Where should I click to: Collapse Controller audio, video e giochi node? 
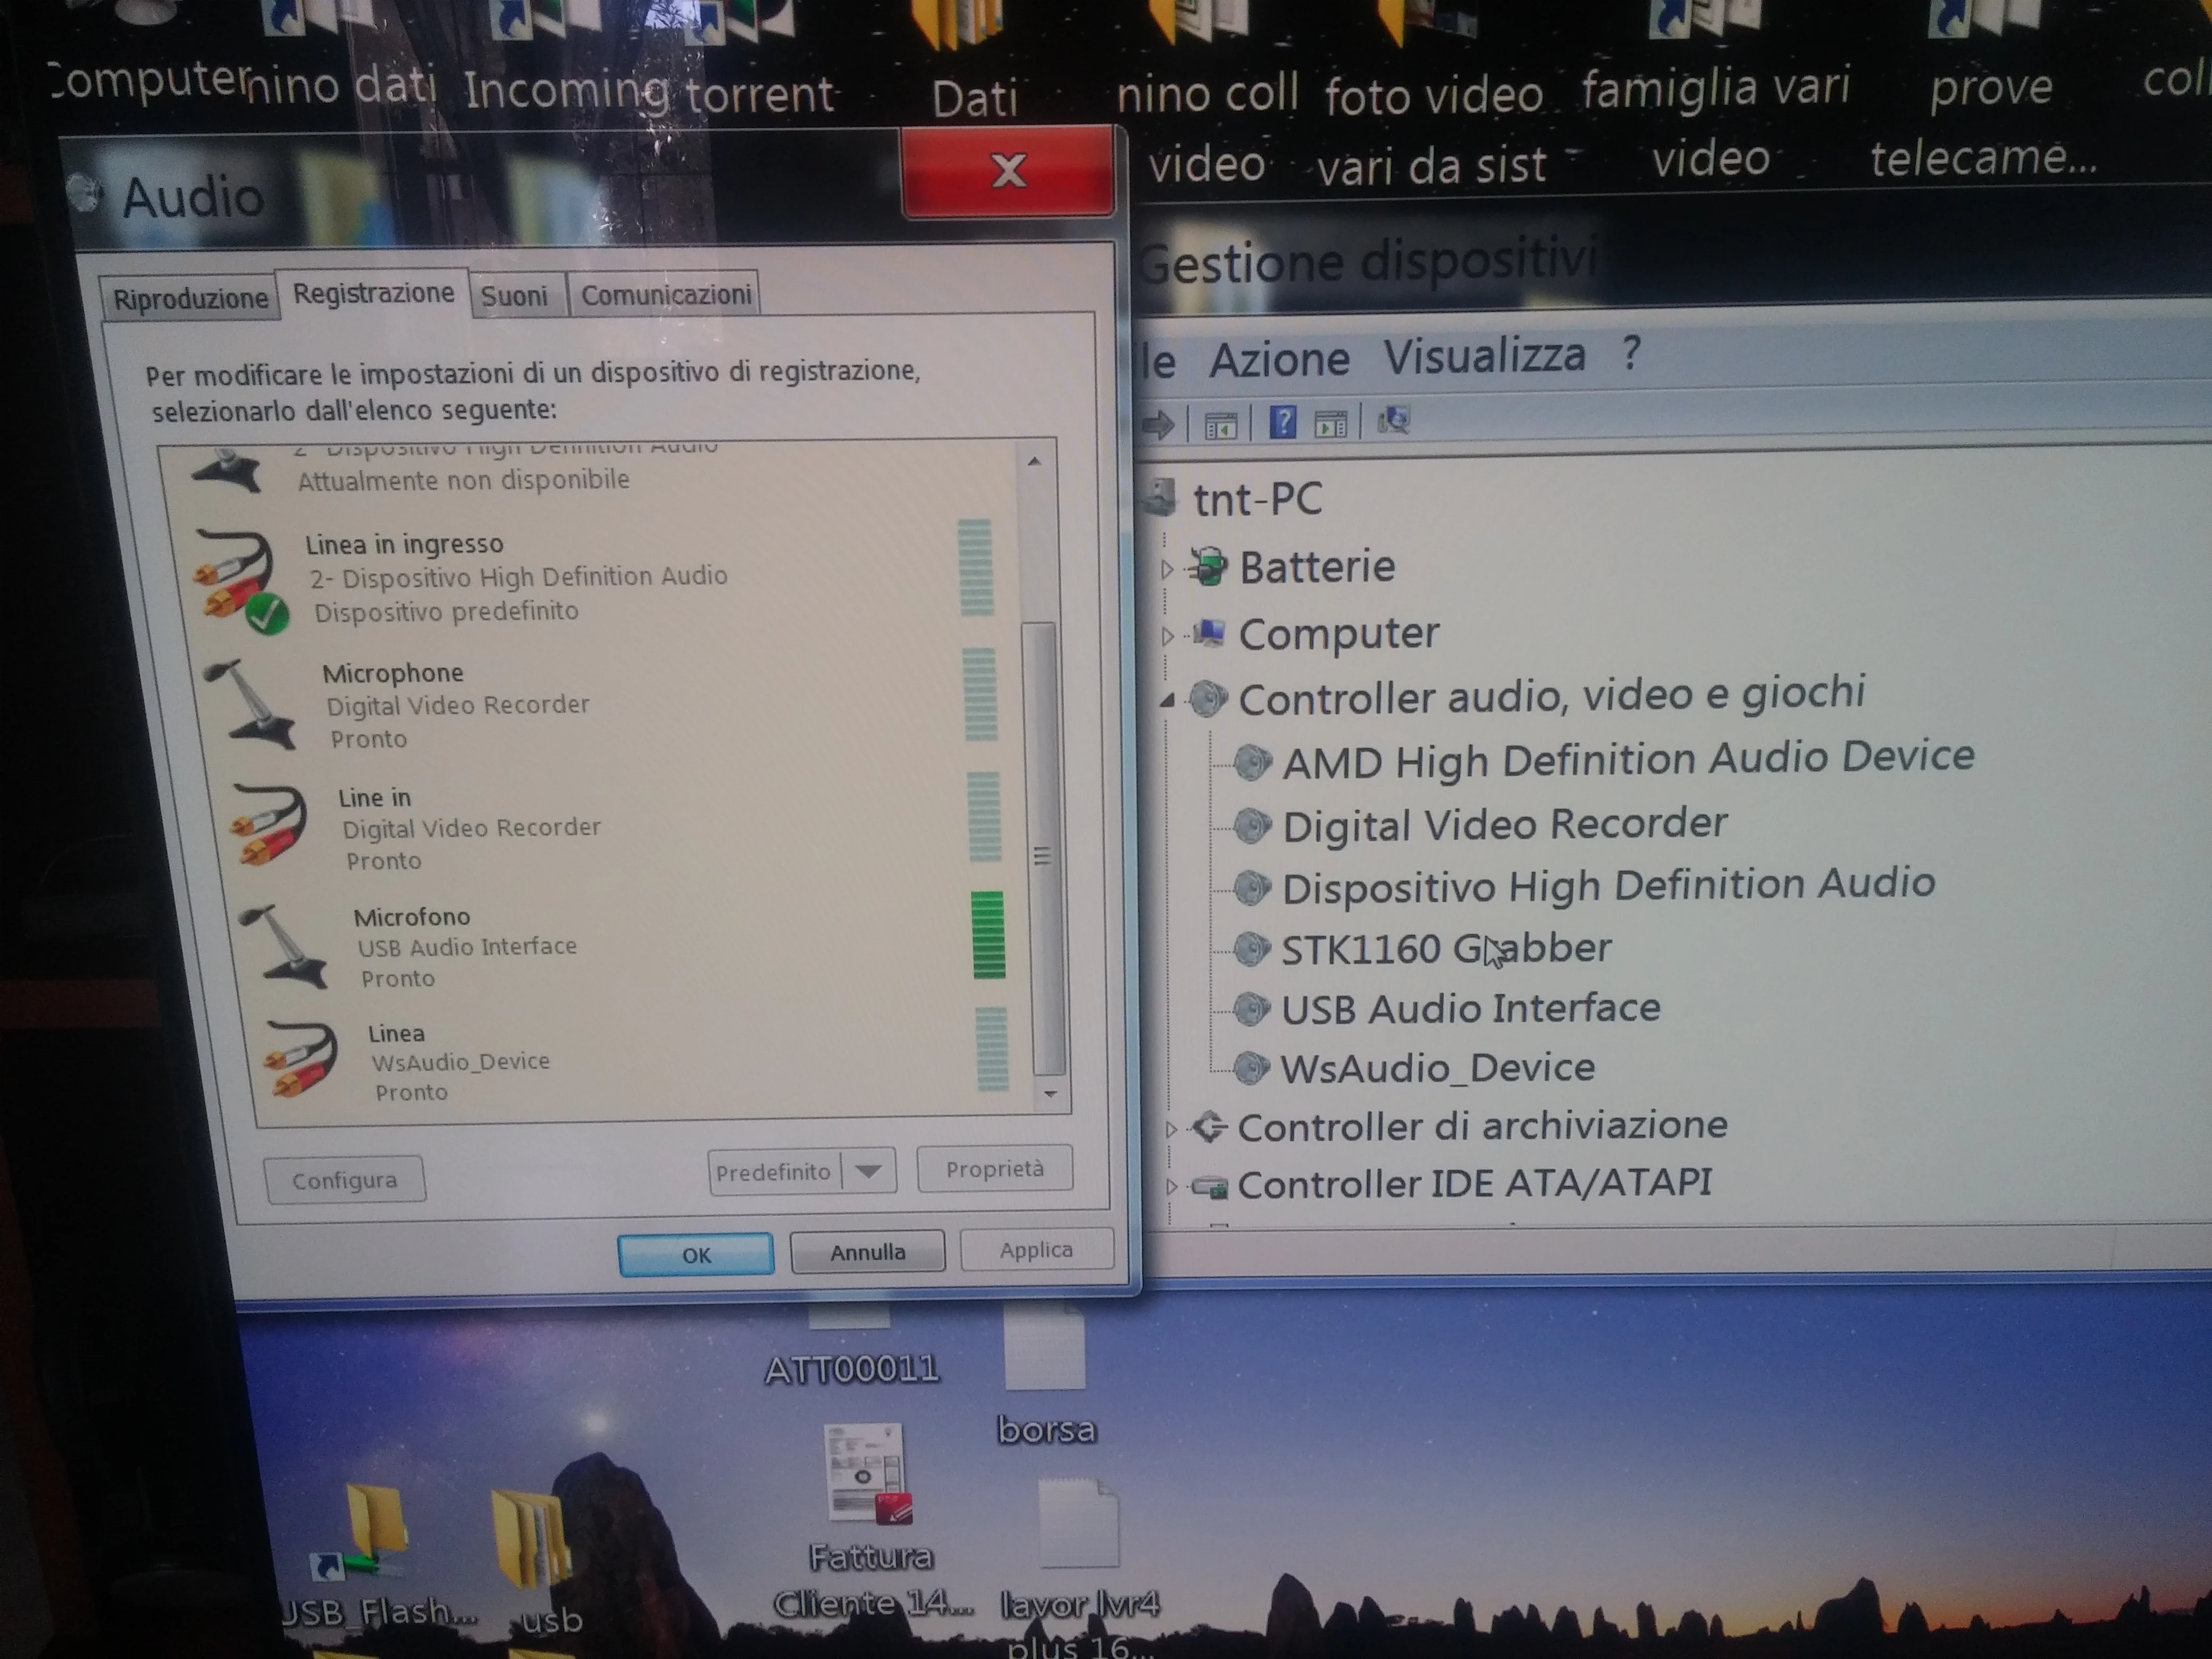click(1167, 701)
